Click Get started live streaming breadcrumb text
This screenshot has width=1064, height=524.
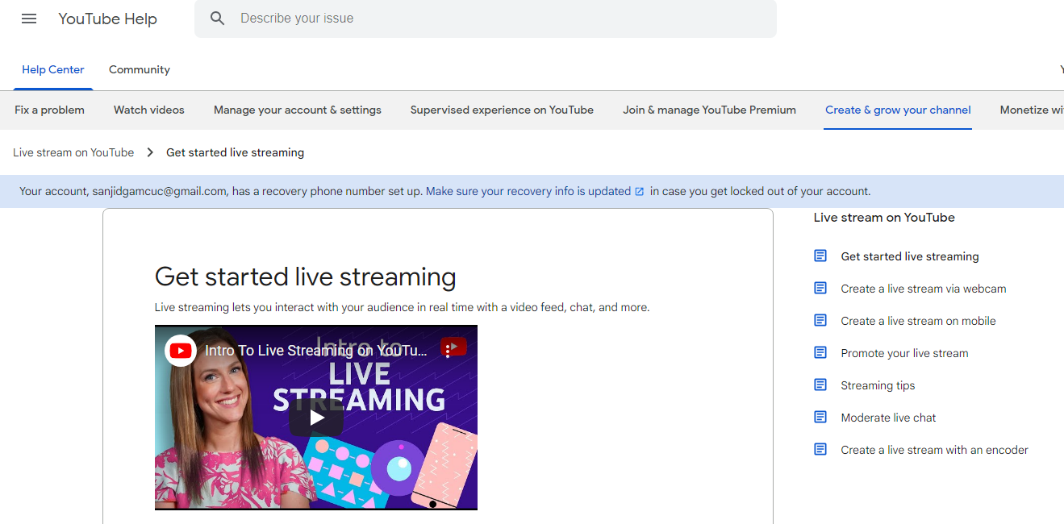click(x=235, y=152)
